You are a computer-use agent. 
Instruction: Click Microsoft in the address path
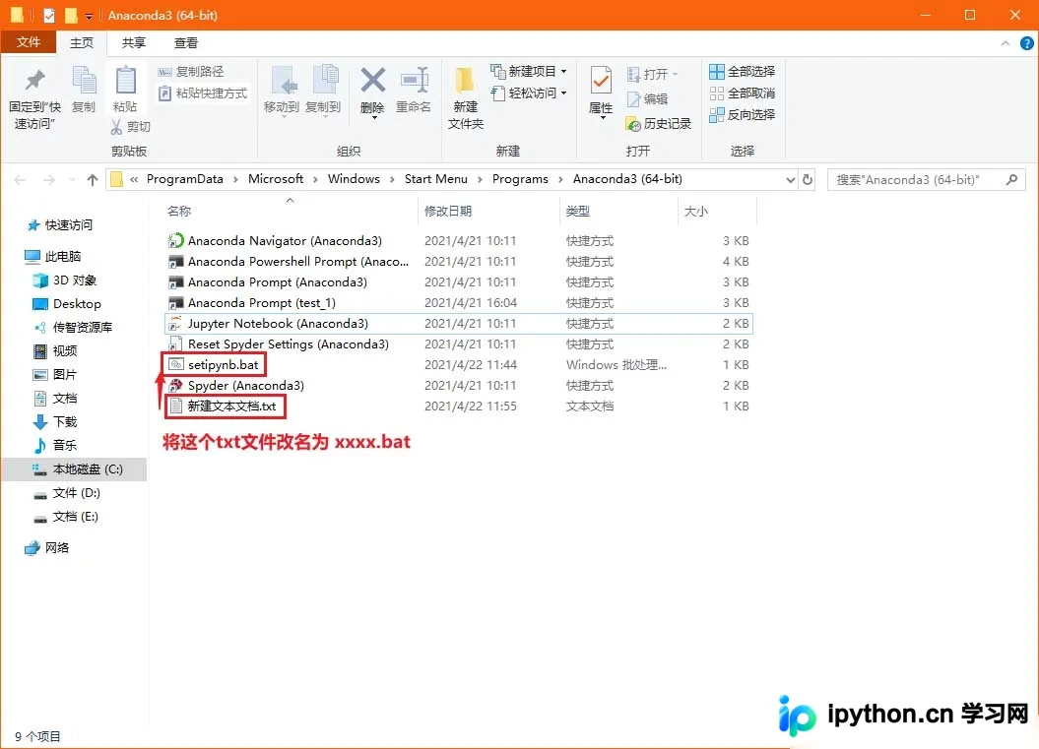click(x=276, y=179)
